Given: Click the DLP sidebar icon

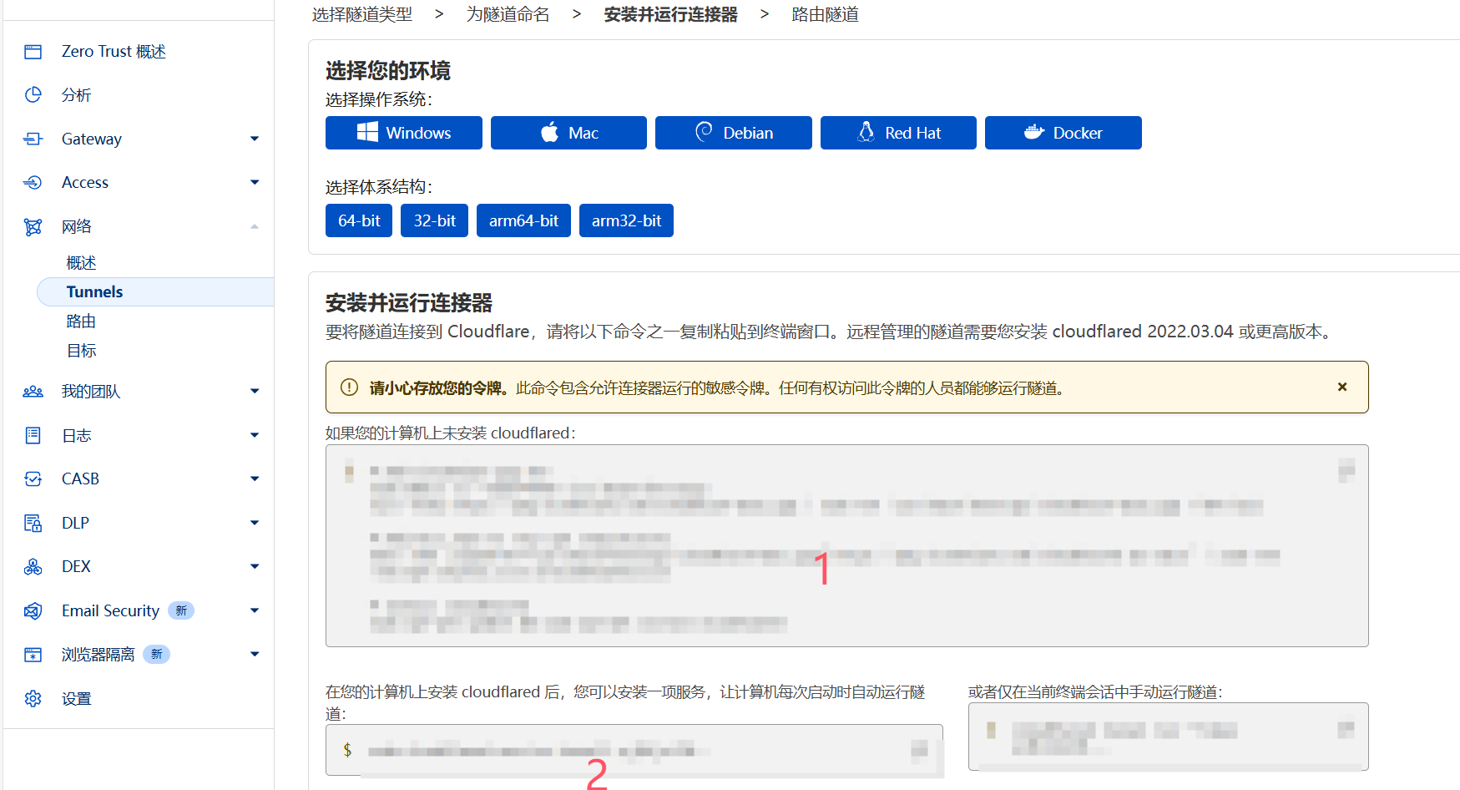Looking at the screenshot, I should [33, 523].
